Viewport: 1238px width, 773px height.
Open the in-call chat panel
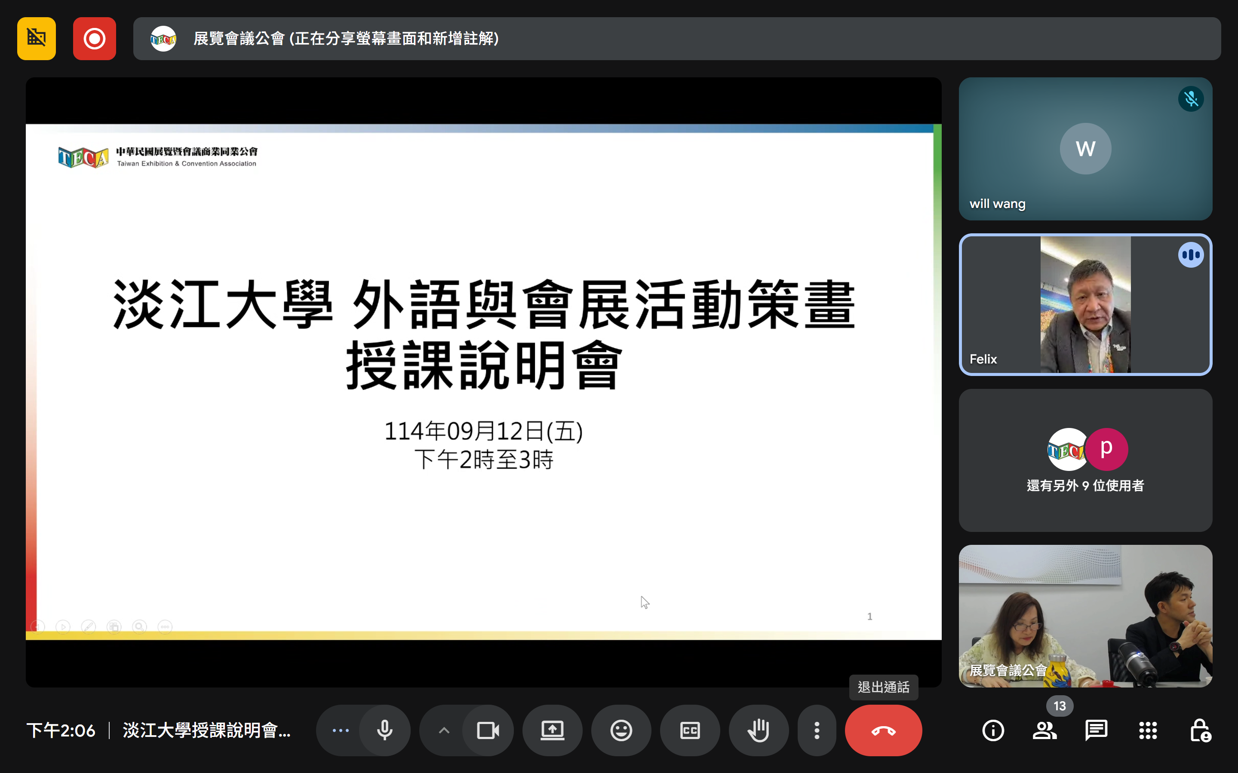tap(1096, 730)
